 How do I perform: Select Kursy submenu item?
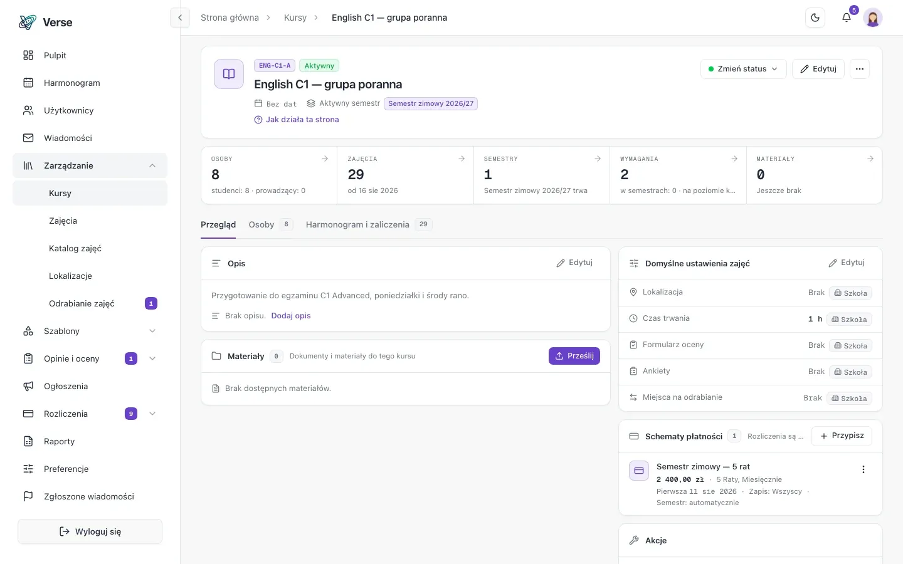(x=90, y=193)
